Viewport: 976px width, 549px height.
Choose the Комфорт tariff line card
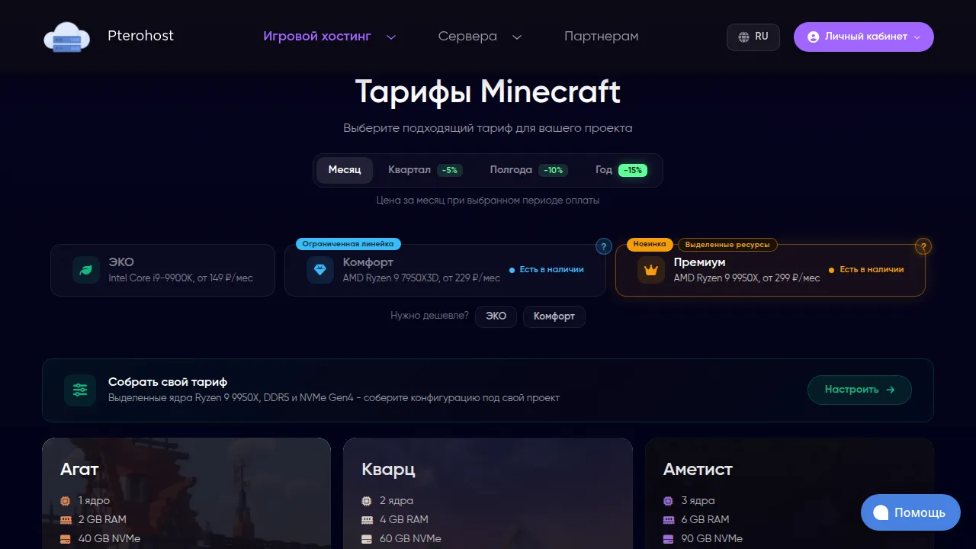[x=445, y=270]
